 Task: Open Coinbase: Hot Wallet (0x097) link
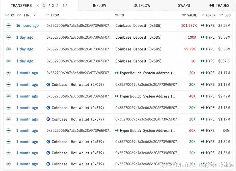coord(75,84)
